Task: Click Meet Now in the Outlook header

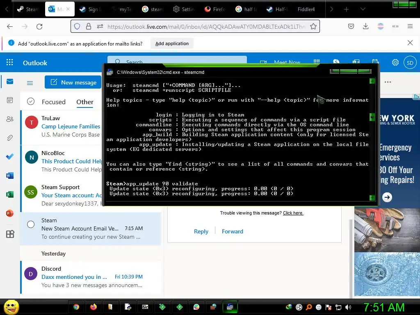Action: [287, 62]
